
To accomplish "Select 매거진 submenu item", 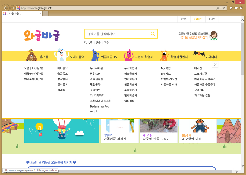I will pos(198,68).
